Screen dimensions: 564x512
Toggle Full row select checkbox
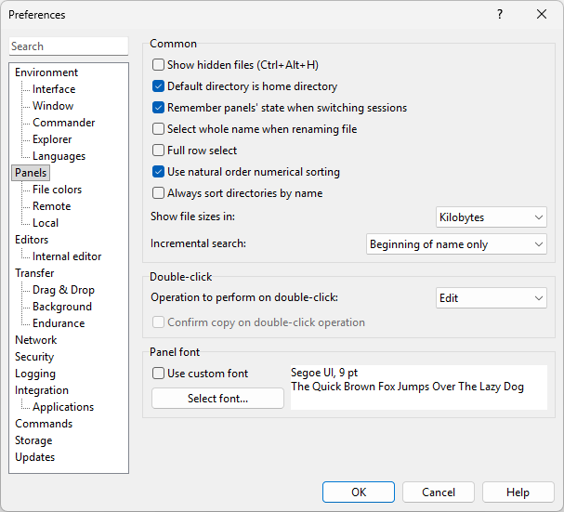pyautogui.click(x=159, y=151)
